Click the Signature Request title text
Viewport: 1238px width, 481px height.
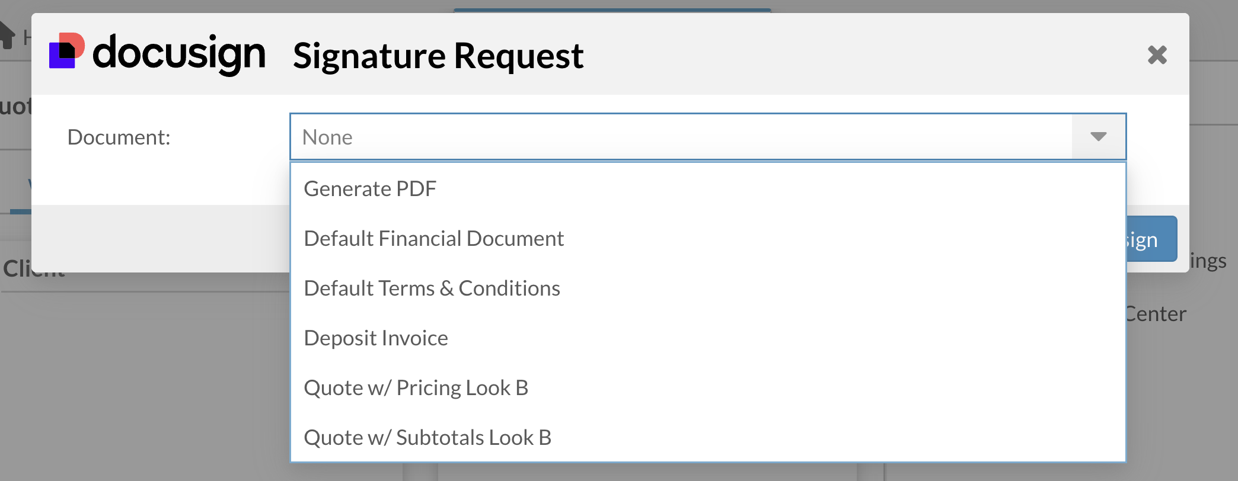pos(438,56)
